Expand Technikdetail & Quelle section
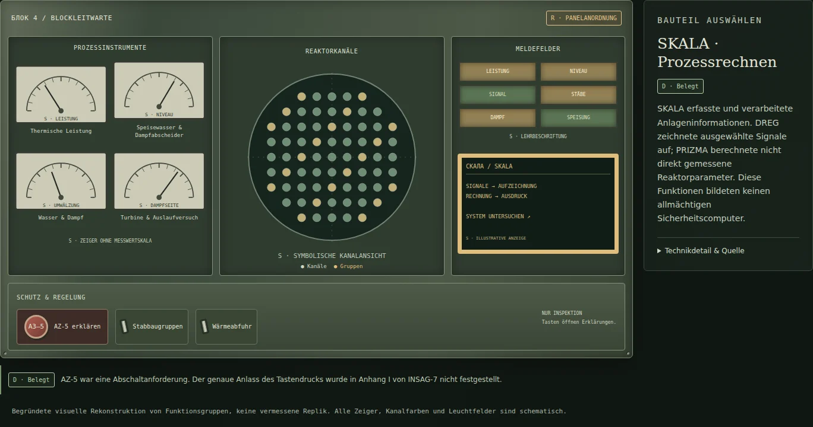Viewport: 813px width, 427px height. (x=701, y=251)
